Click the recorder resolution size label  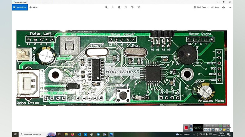tap(211, 126)
